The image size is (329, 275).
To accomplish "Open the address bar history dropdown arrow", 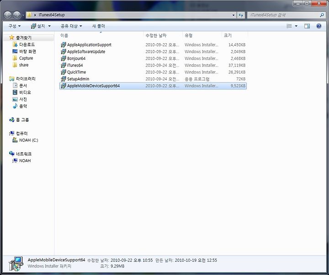I will tap(233, 15).
